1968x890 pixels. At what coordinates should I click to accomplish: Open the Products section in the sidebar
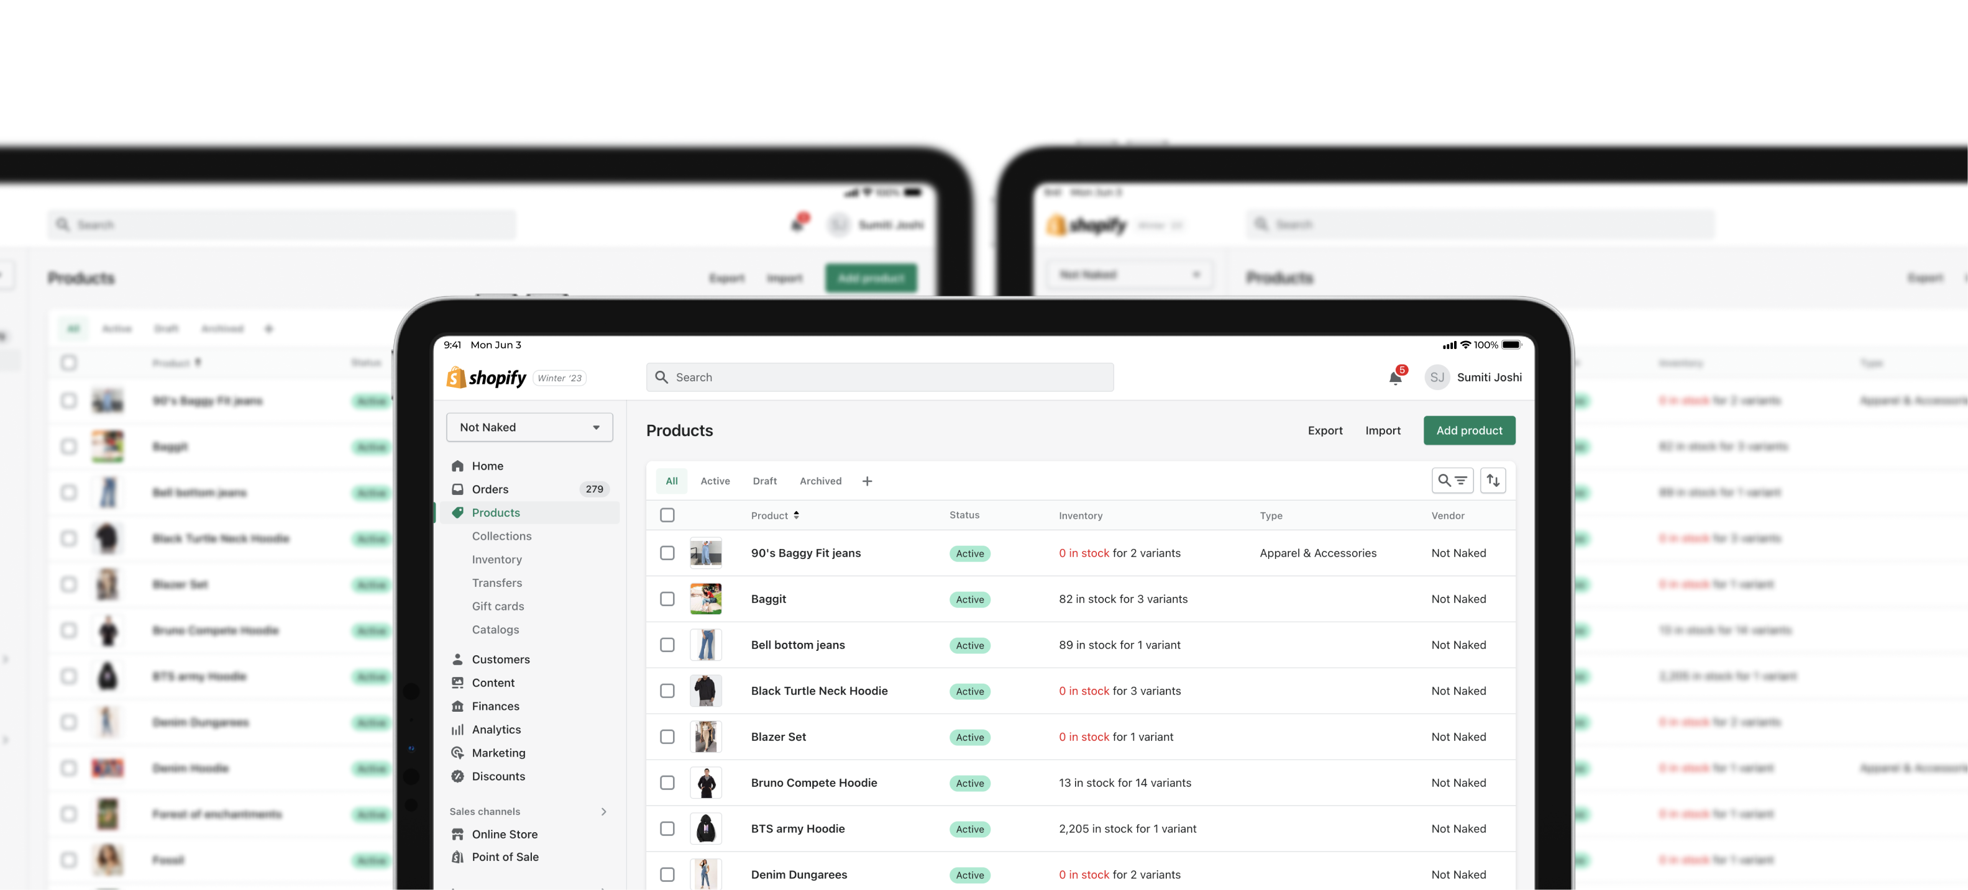495,512
